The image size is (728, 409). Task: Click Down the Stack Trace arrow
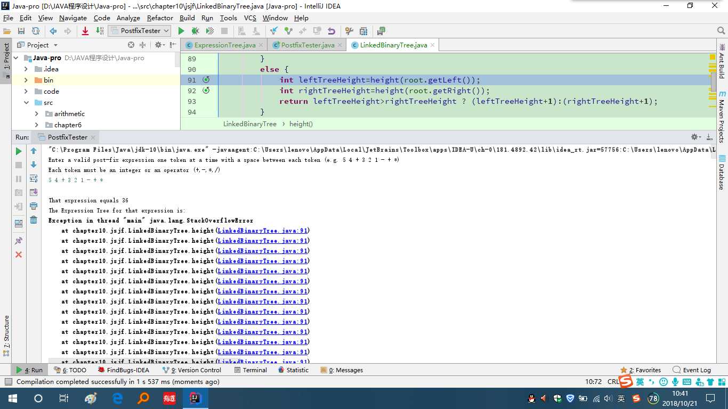coord(34,165)
